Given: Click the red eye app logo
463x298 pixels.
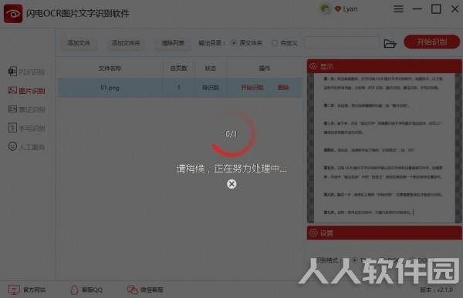Looking at the screenshot, I should (13, 13).
